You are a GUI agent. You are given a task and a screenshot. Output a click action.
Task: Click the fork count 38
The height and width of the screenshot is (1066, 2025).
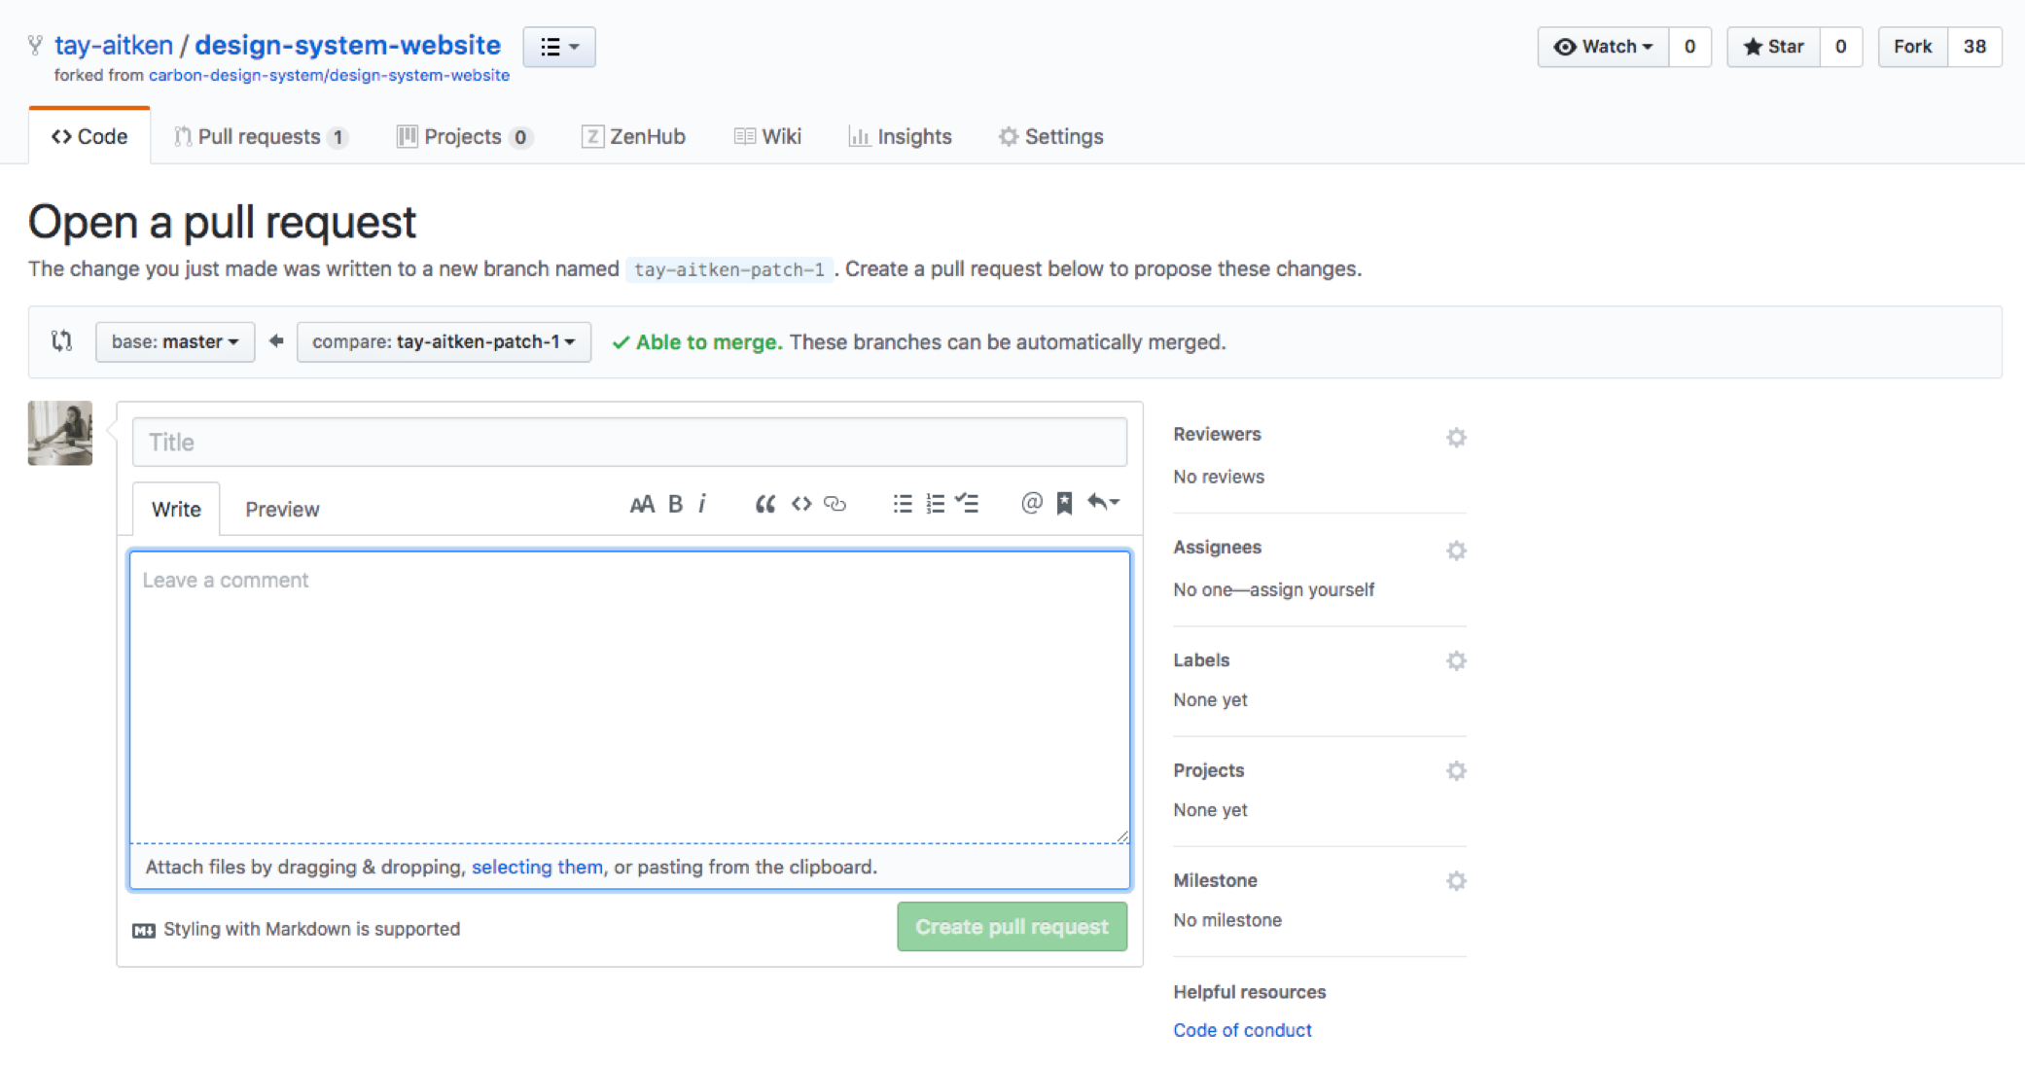(1974, 47)
